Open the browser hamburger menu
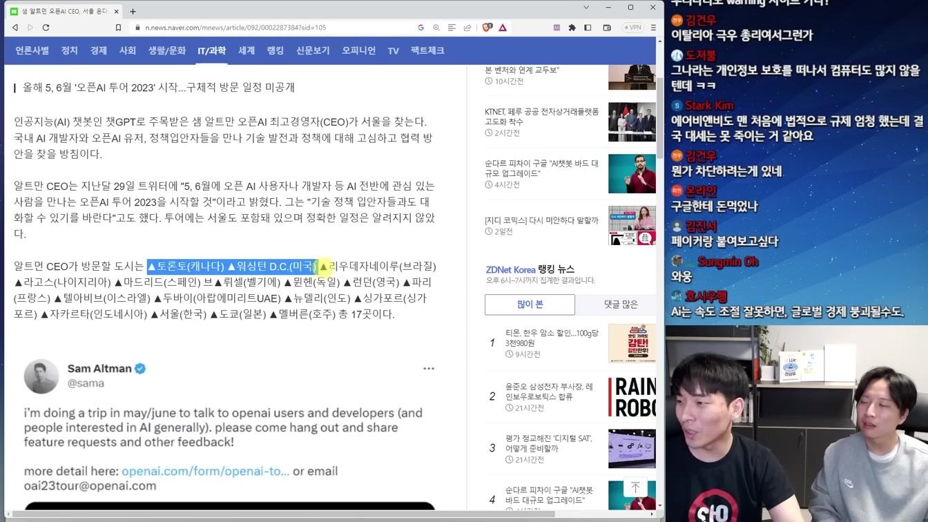 coord(653,28)
